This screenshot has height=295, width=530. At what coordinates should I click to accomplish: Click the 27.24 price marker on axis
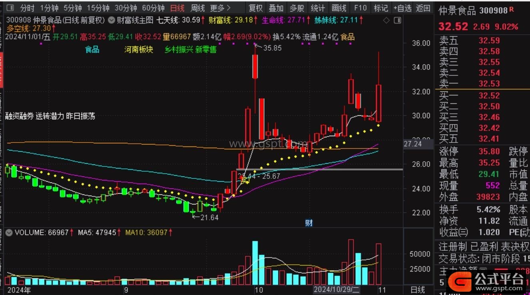tap(413, 144)
